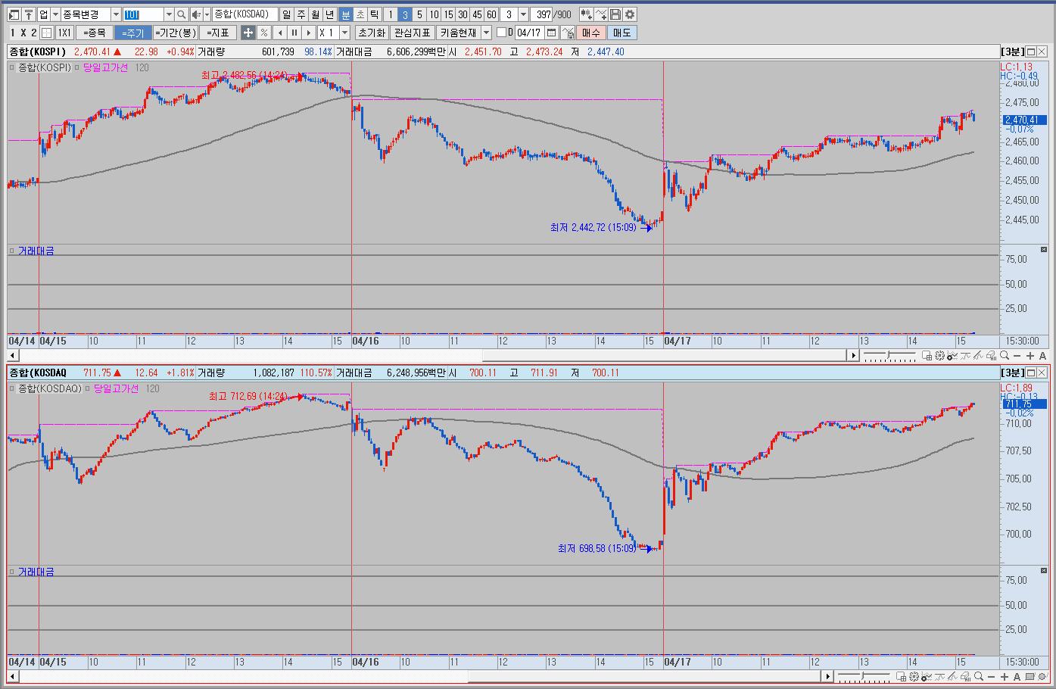1056x689 pixels.
Task: Toggle the percent scale button
Action: pos(263,33)
